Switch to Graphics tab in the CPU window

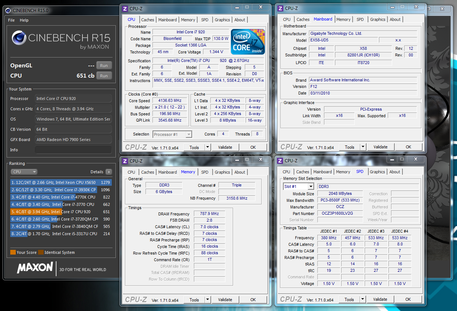[222, 20]
